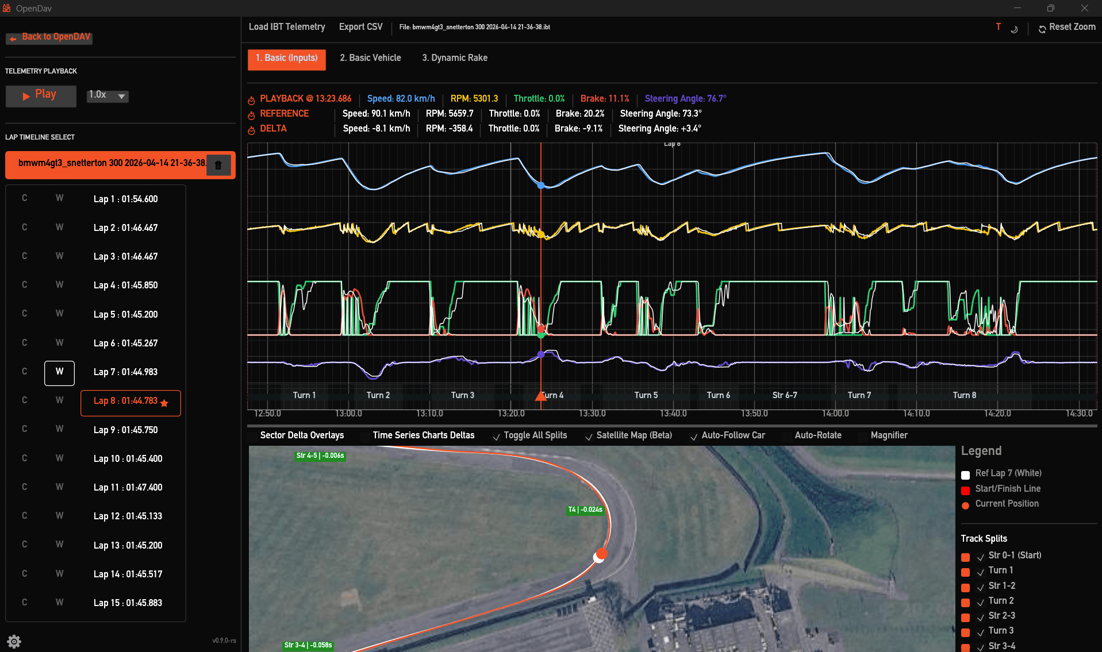Uncheck Auto-Follow Car
This screenshot has width=1102, height=652.
(x=694, y=437)
